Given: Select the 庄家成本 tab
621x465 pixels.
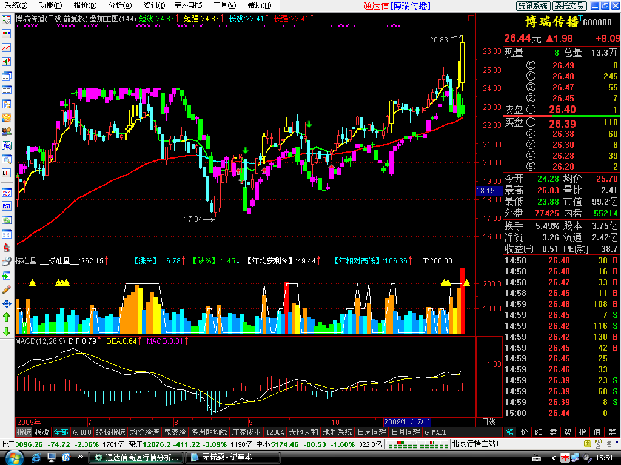Looking at the screenshot, I should pyautogui.click(x=246, y=432).
